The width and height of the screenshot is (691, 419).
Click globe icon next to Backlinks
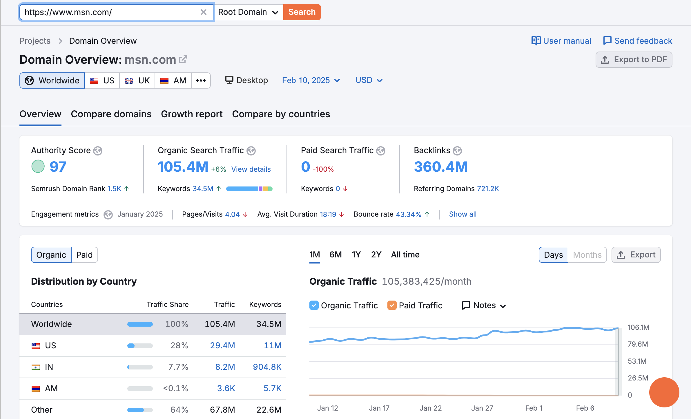point(457,151)
